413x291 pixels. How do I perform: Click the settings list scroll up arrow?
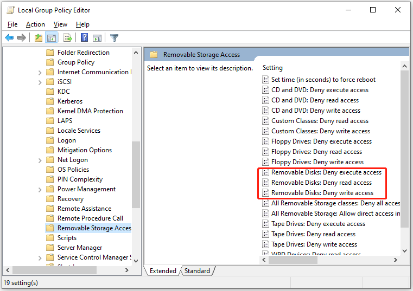pyautogui.click(x=404, y=66)
